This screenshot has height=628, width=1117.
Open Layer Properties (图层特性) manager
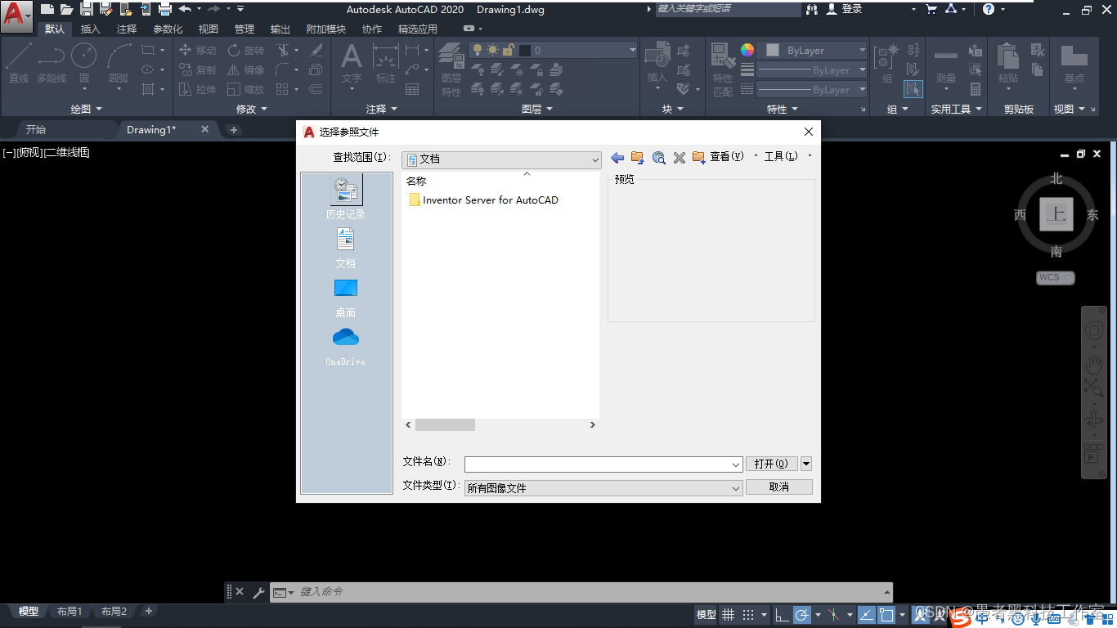(x=451, y=69)
